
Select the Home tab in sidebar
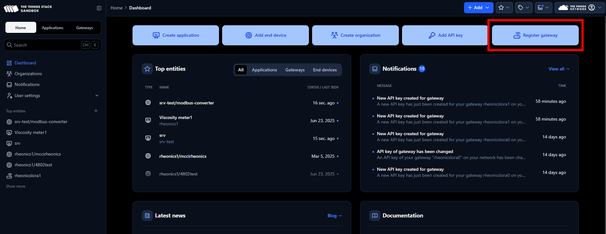(x=21, y=27)
